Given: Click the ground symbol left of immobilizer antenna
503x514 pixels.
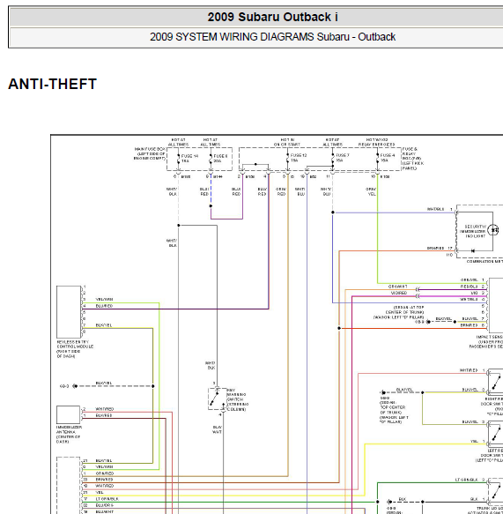Looking at the screenshot, I should [75, 386].
